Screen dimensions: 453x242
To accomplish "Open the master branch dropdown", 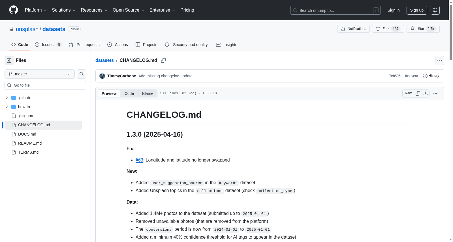I will 40,74.
